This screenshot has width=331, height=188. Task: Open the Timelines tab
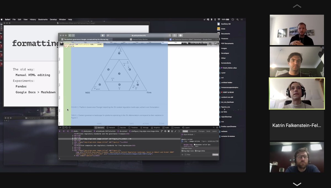click(x=133, y=128)
